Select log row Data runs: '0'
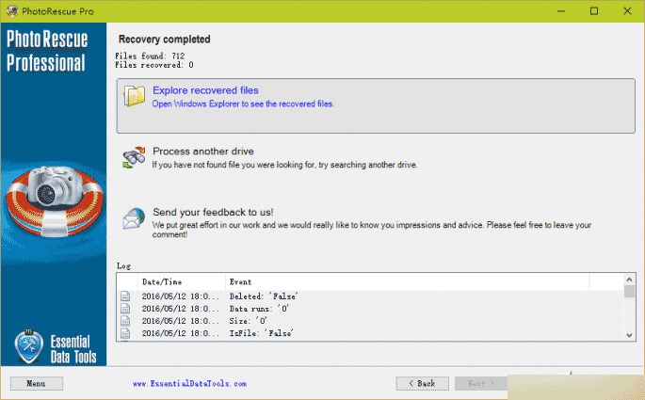The width and height of the screenshot is (645, 400). (x=370, y=309)
